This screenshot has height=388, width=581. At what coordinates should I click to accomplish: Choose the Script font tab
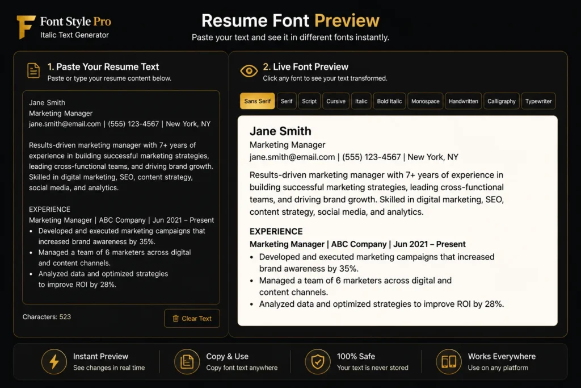pos(309,101)
